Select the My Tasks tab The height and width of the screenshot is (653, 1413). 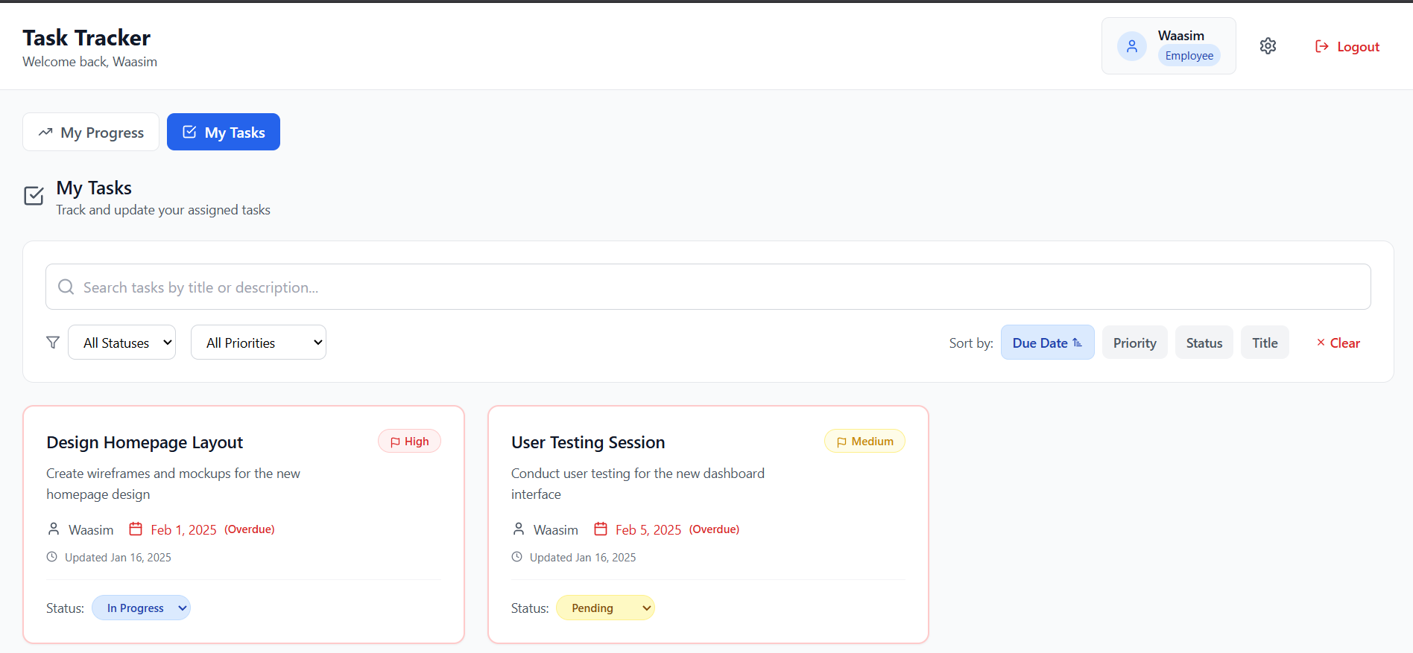pos(224,132)
